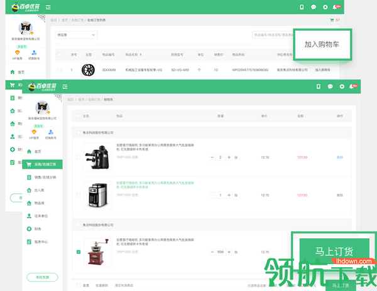
Task: Decrease quantity of item with quantity 2
Action: click(x=212, y=157)
